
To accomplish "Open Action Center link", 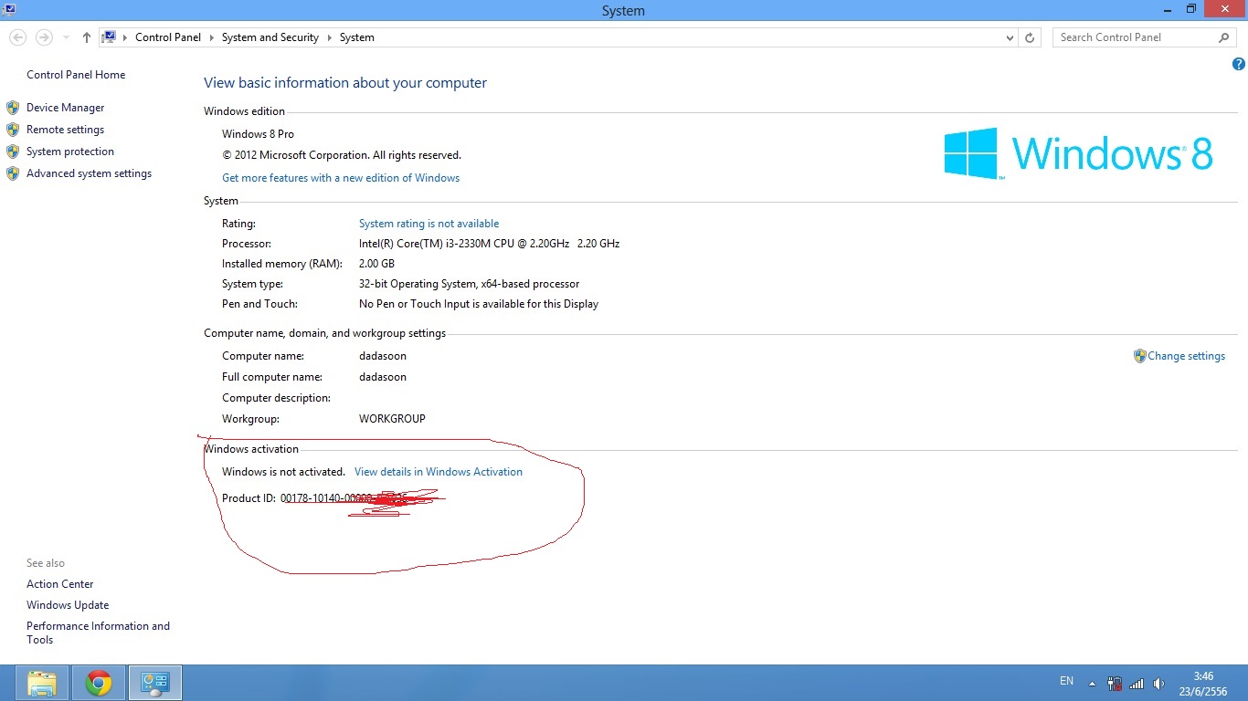I will pyautogui.click(x=60, y=584).
